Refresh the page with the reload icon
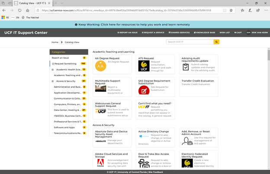Viewport: 270px width, 174px height. point(19,10)
